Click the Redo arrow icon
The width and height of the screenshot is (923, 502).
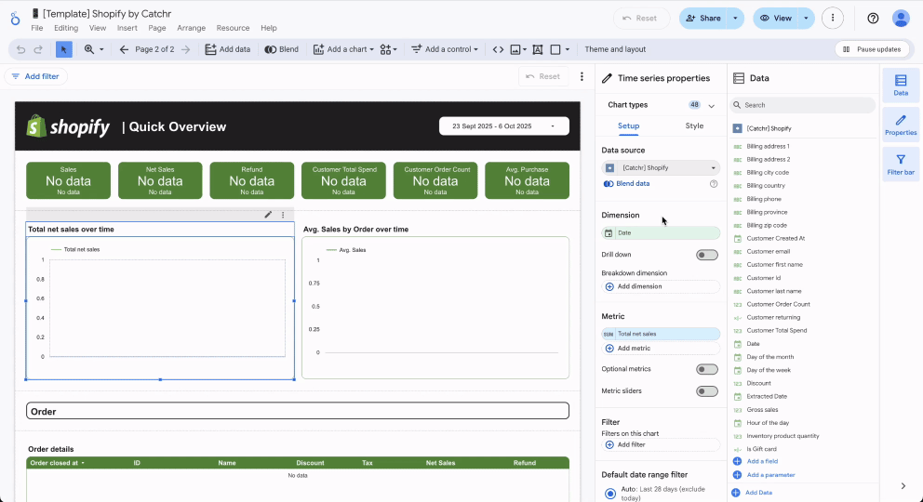click(38, 49)
